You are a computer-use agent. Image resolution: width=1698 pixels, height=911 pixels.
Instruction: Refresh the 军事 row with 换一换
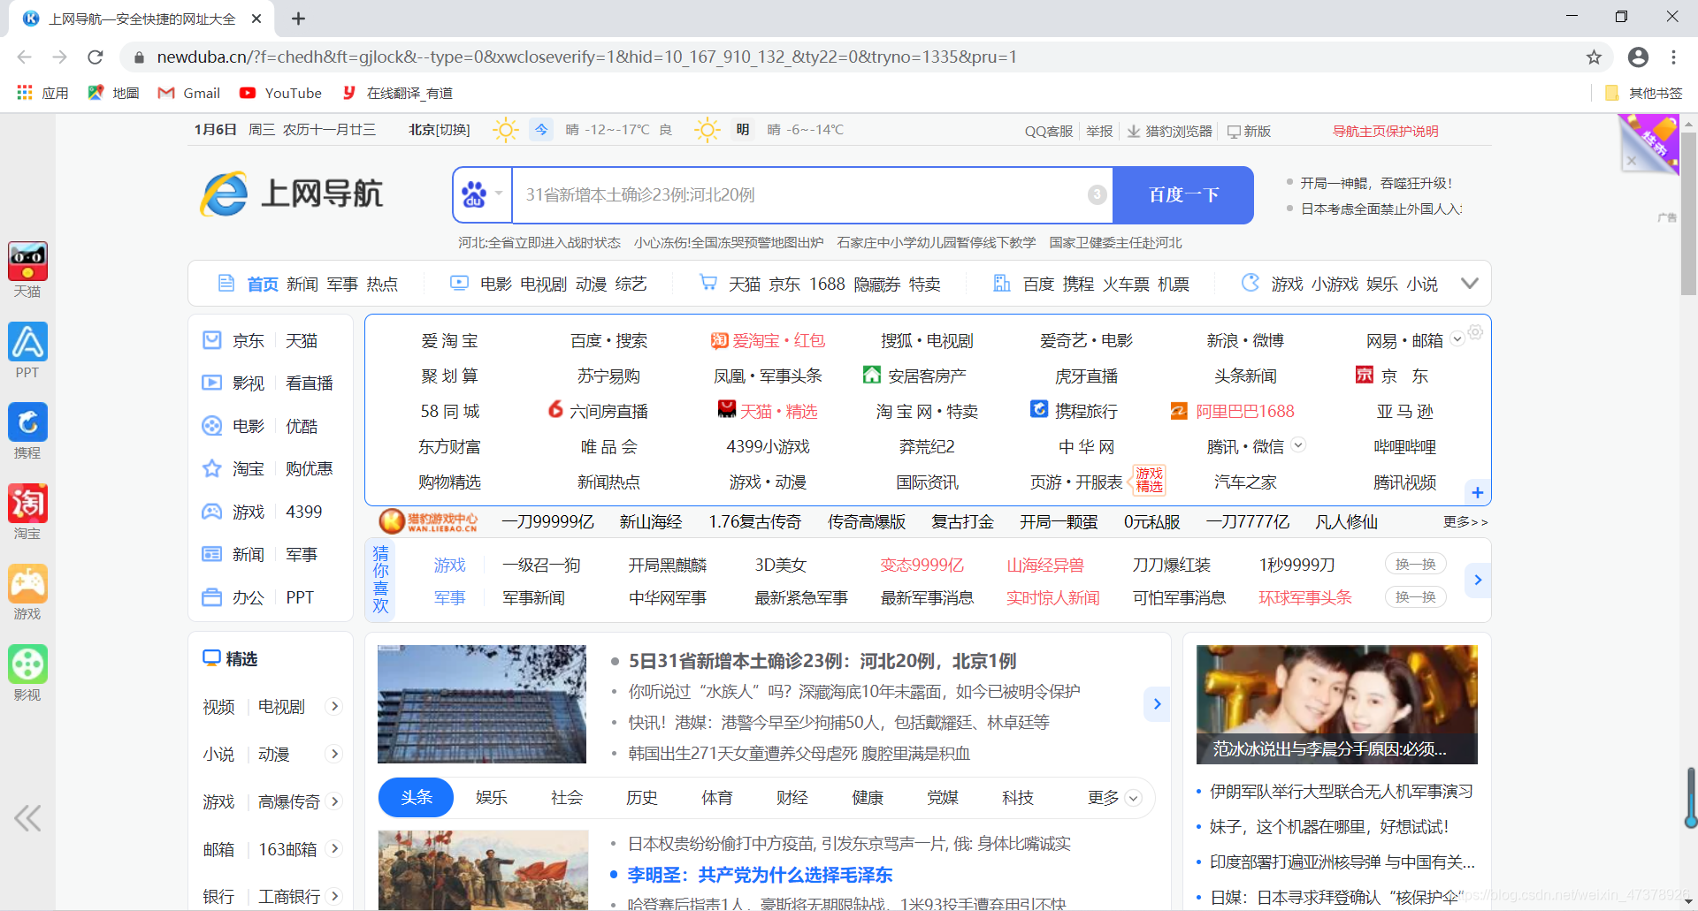1416,597
